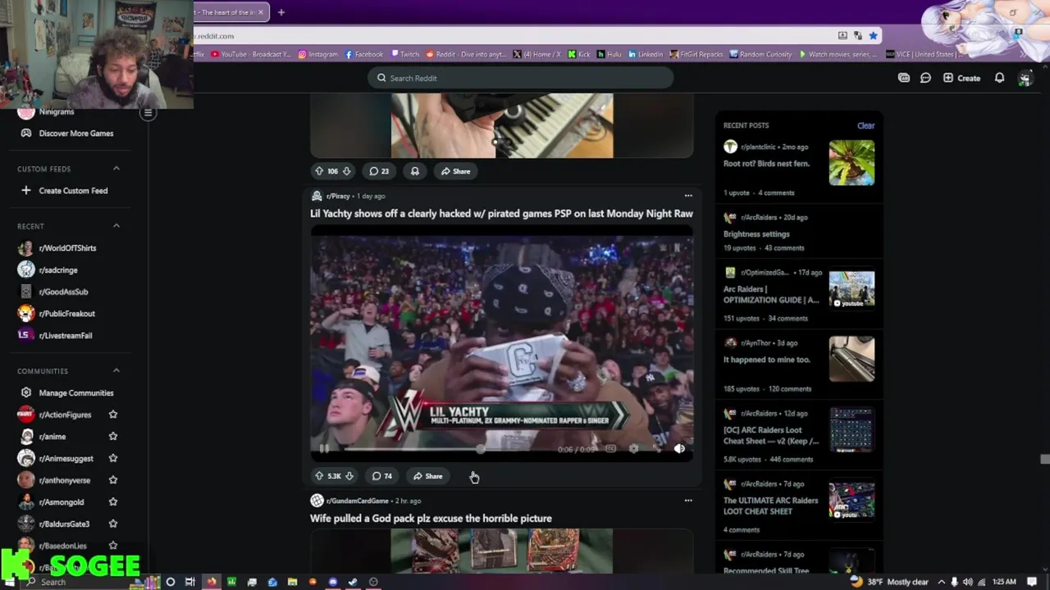This screenshot has width=1050, height=590.
Task: Open the GundamCardGame post overflow menu
Action: point(688,501)
